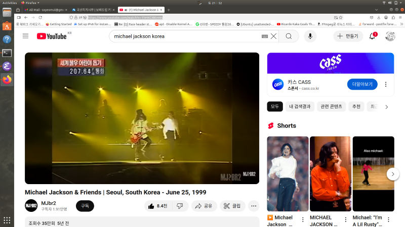Open Files manager from dock
405x227 pixels.
pos(7,13)
